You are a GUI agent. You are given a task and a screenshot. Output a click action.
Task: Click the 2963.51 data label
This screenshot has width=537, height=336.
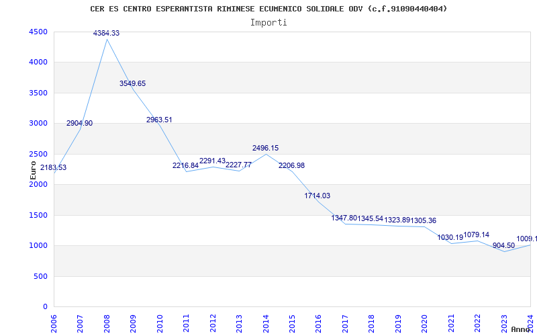[159, 120]
